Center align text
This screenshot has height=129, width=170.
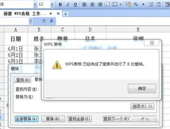pos(92,4)
